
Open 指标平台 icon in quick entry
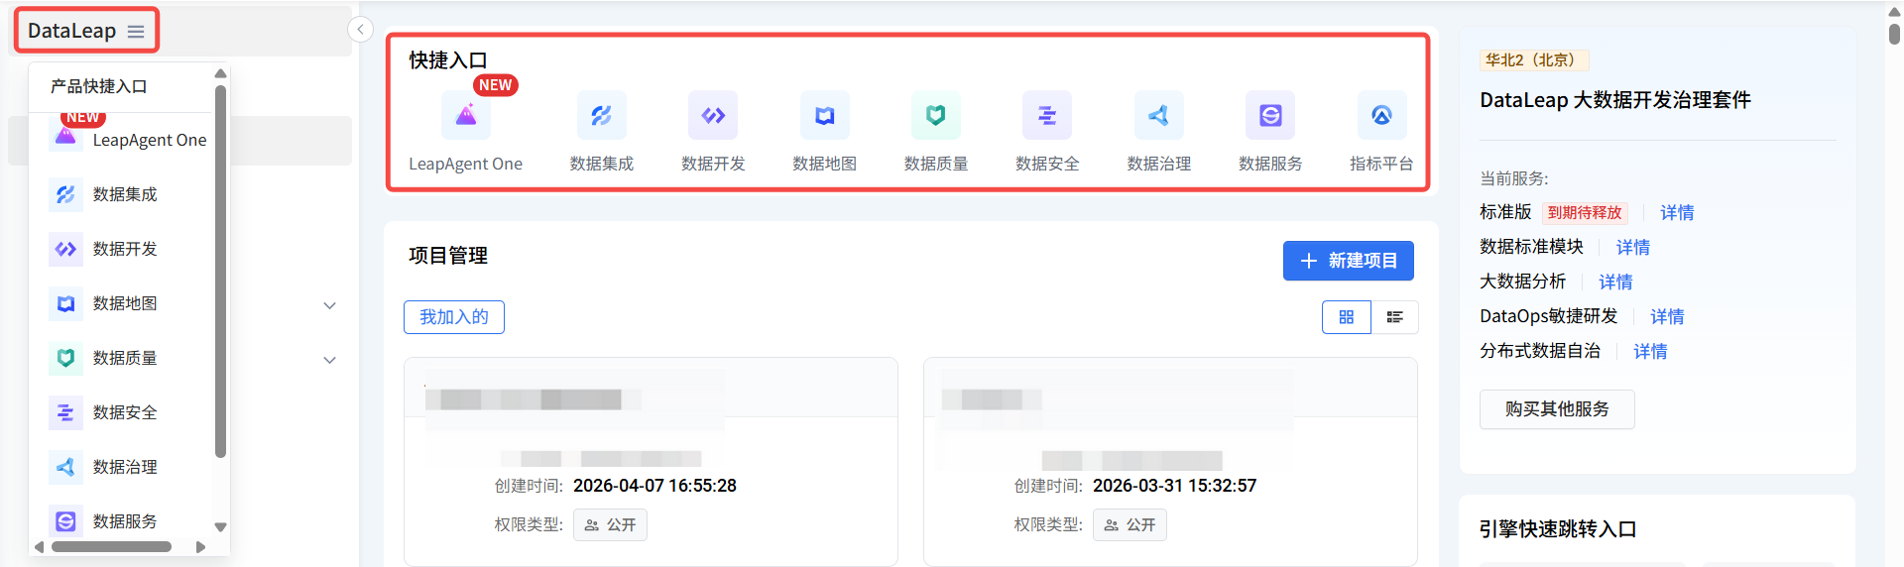1381,115
